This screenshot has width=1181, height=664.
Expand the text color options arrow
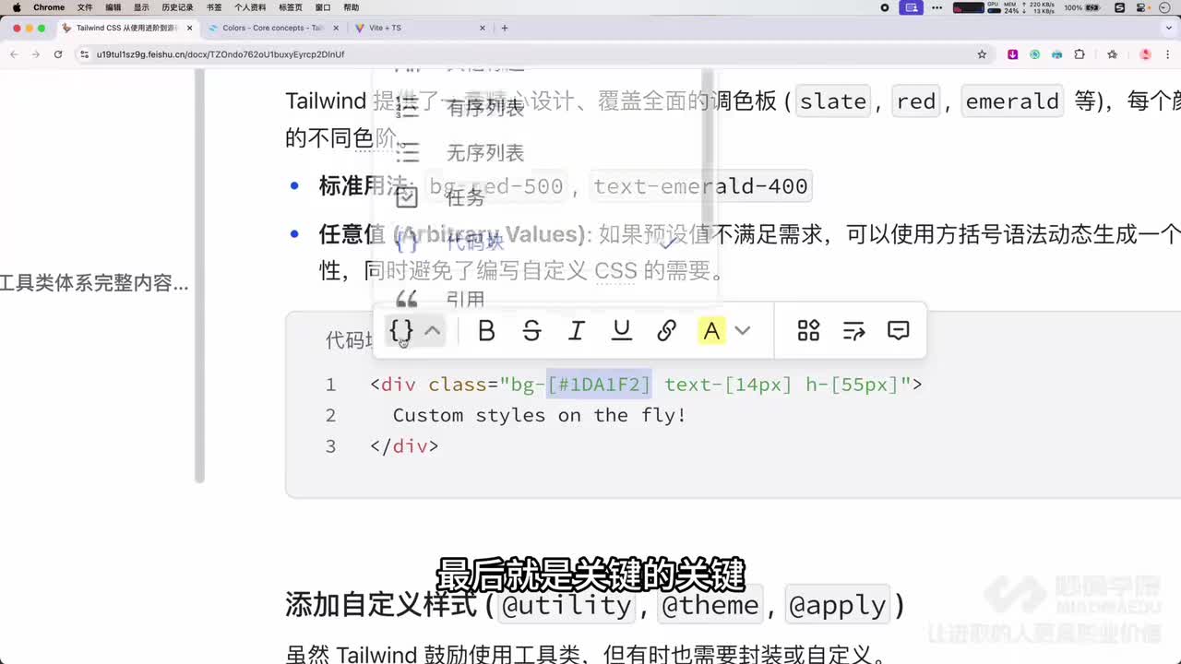click(x=743, y=330)
